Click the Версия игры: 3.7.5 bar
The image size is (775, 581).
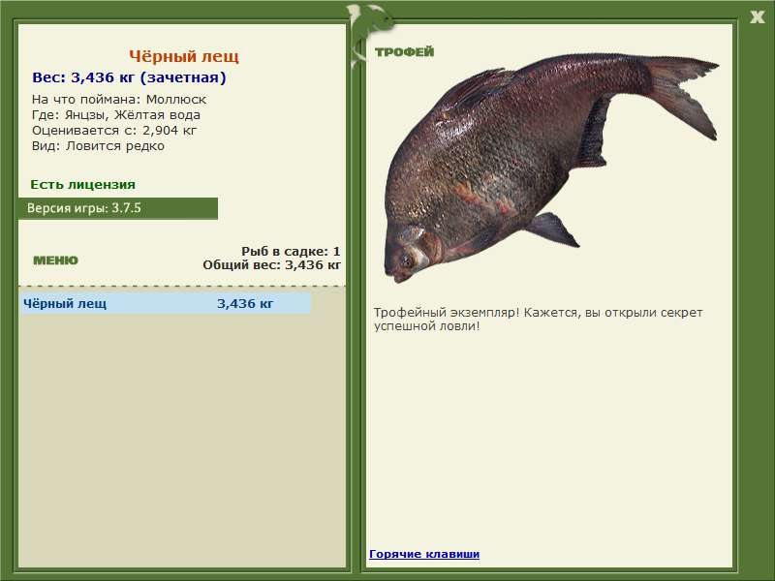click(x=118, y=208)
